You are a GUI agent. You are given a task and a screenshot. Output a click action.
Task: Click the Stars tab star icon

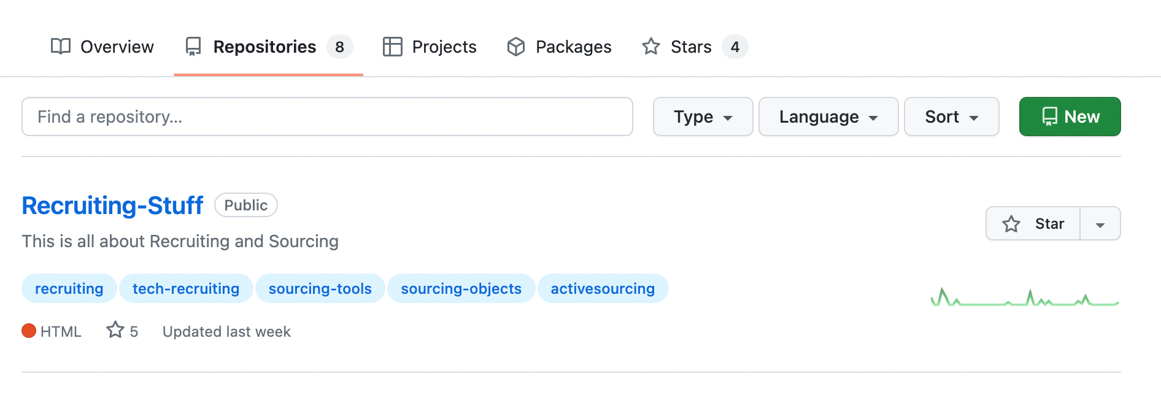[651, 47]
